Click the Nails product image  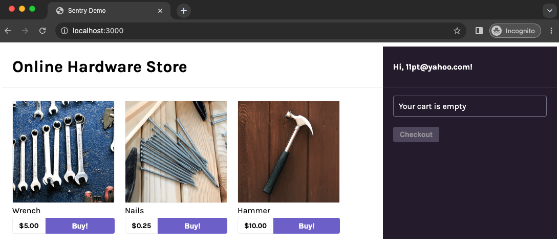(x=176, y=152)
